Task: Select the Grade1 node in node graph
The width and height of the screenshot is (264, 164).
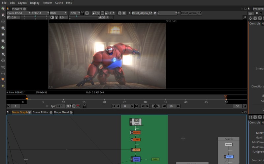Action: (x=229, y=157)
